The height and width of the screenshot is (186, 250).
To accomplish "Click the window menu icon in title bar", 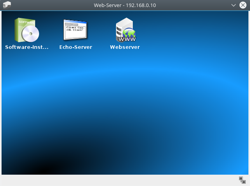I will point(7,5).
